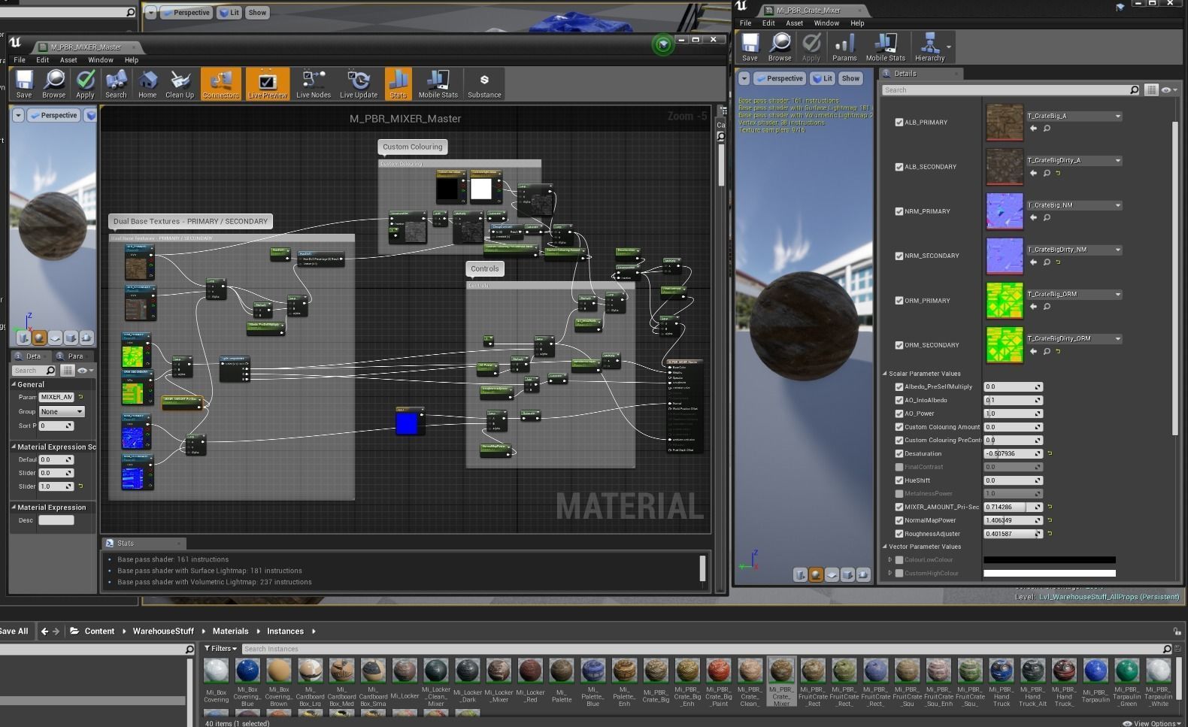Expand the CustomLowColour vector parameter
Screen dimensions: 1188x727
890,560
